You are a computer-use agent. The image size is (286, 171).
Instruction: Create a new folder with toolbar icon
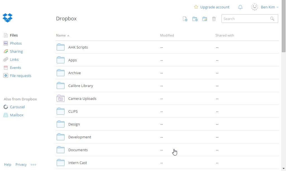coord(195,19)
